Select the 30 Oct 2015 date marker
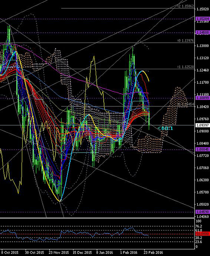 click(35, 252)
